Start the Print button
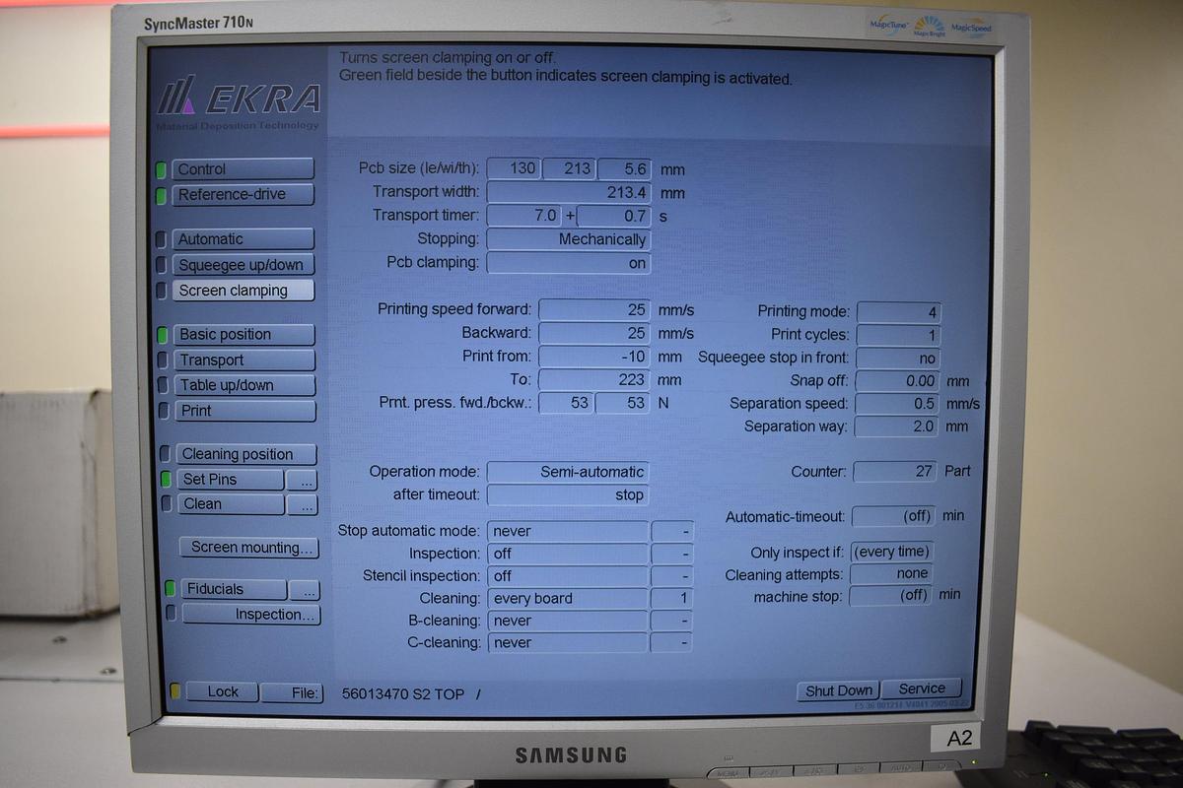 coord(244,411)
